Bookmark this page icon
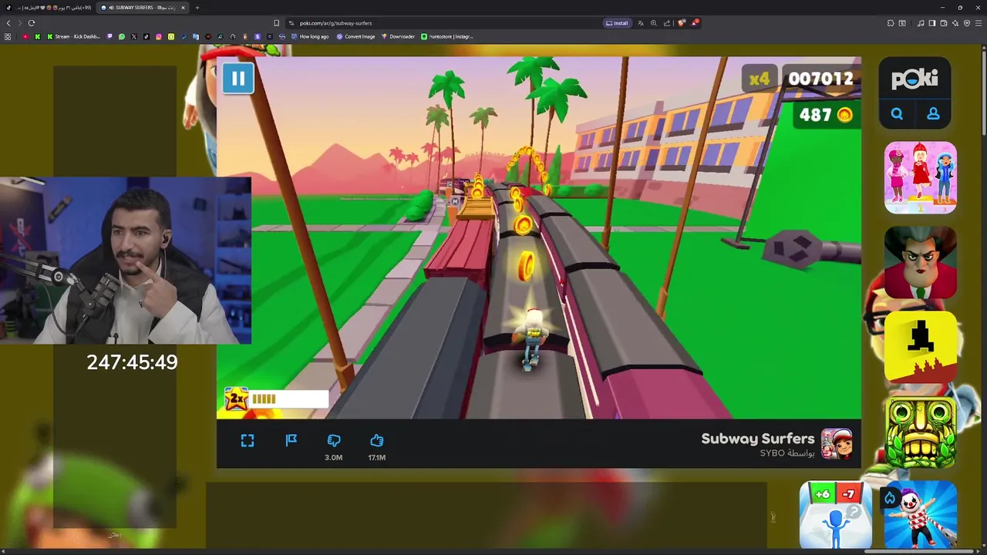Viewport: 987px width, 555px height. pos(276,23)
